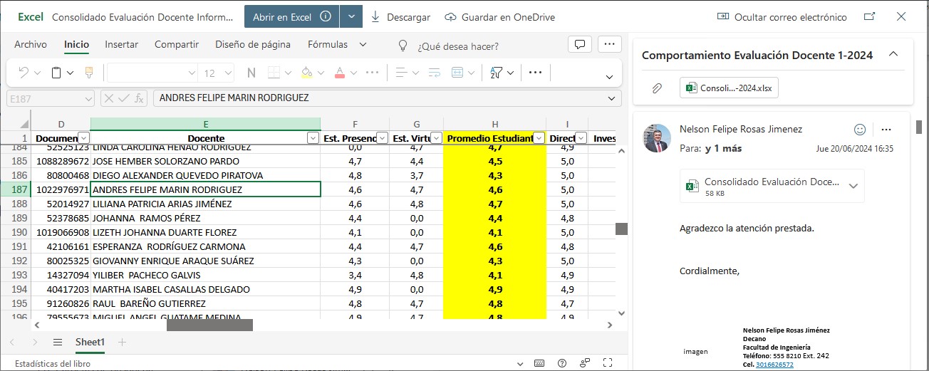Toggle bold formatting (N) button

(x=251, y=73)
